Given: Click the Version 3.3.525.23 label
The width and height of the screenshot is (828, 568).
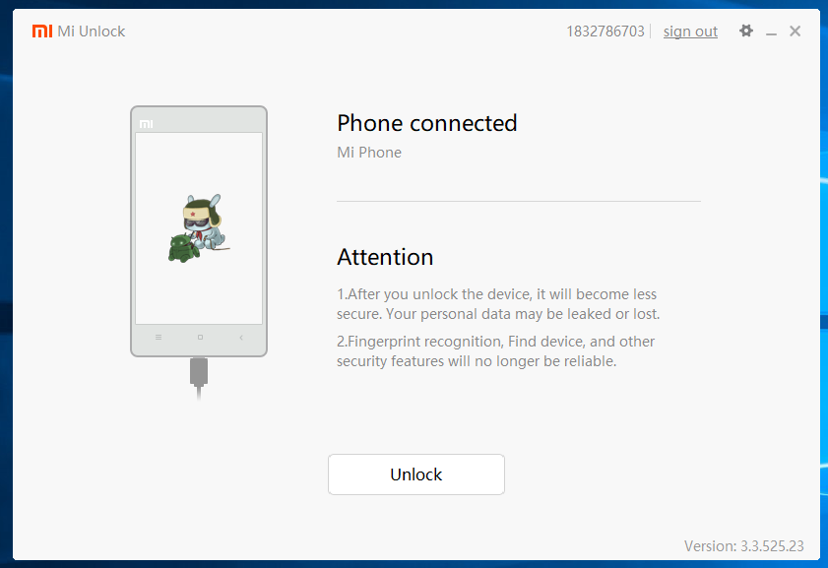Looking at the screenshot, I should tap(744, 545).
